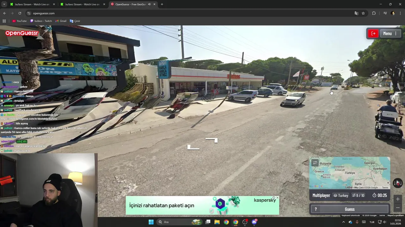Open the map settings sliders icon
The image size is (405, 227).
click(315, 163)
